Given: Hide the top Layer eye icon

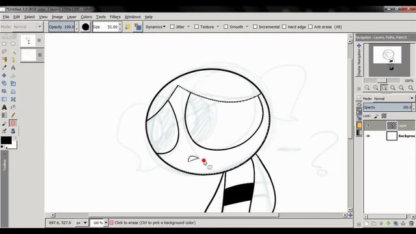Looking at the screenshot, I should click(x=368, y=125).
